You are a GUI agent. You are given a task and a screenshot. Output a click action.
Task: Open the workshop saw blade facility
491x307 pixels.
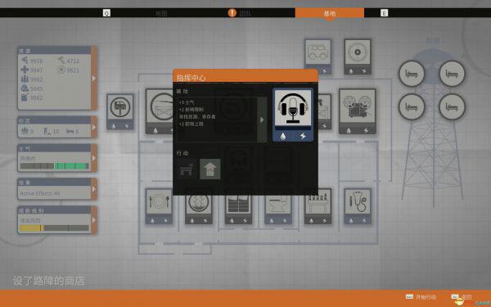(358, 56)
